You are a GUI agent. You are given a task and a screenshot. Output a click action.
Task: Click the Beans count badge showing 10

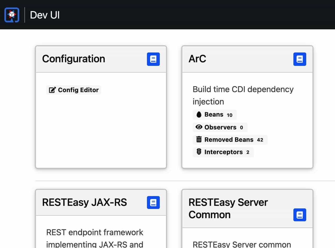pyautogui.click(x=230, y=115)
